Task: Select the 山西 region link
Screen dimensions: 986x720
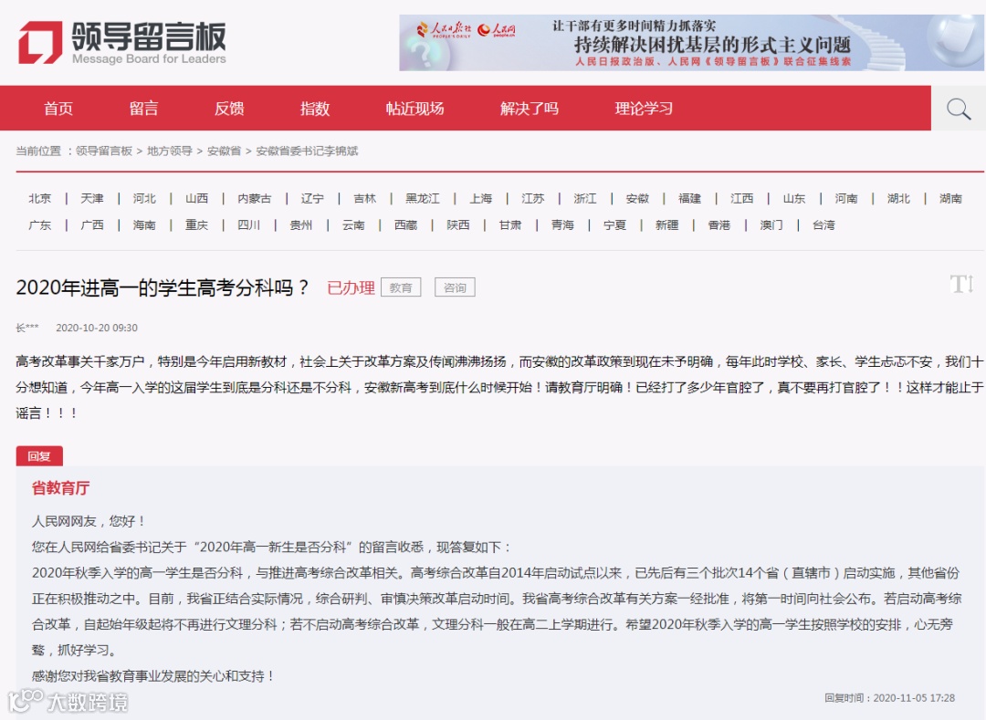Action: click(196, 199)
